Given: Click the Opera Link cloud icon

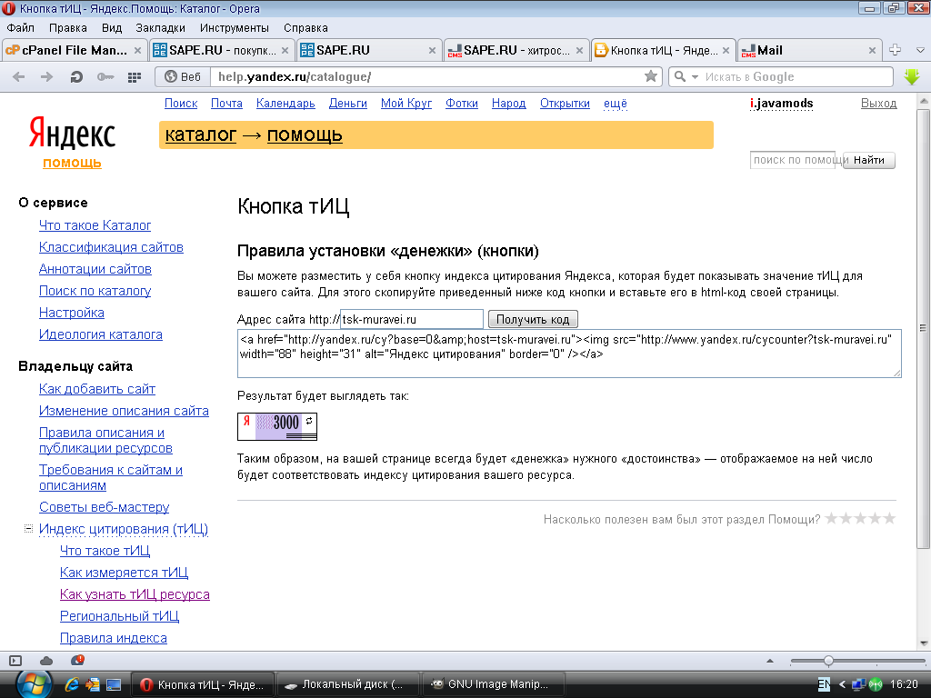Looking at the screenshot, I should tap(46, 660).
